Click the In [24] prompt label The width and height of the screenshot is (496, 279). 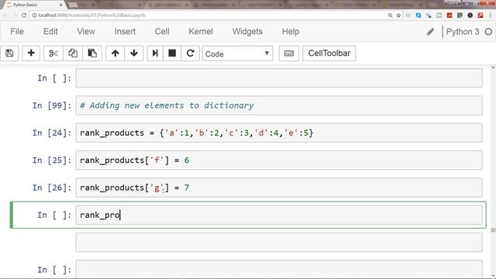(52, 133)
